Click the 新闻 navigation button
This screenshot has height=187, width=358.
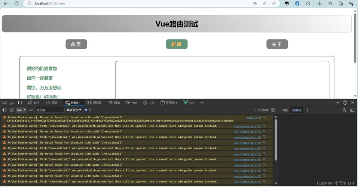coord(177,44)
